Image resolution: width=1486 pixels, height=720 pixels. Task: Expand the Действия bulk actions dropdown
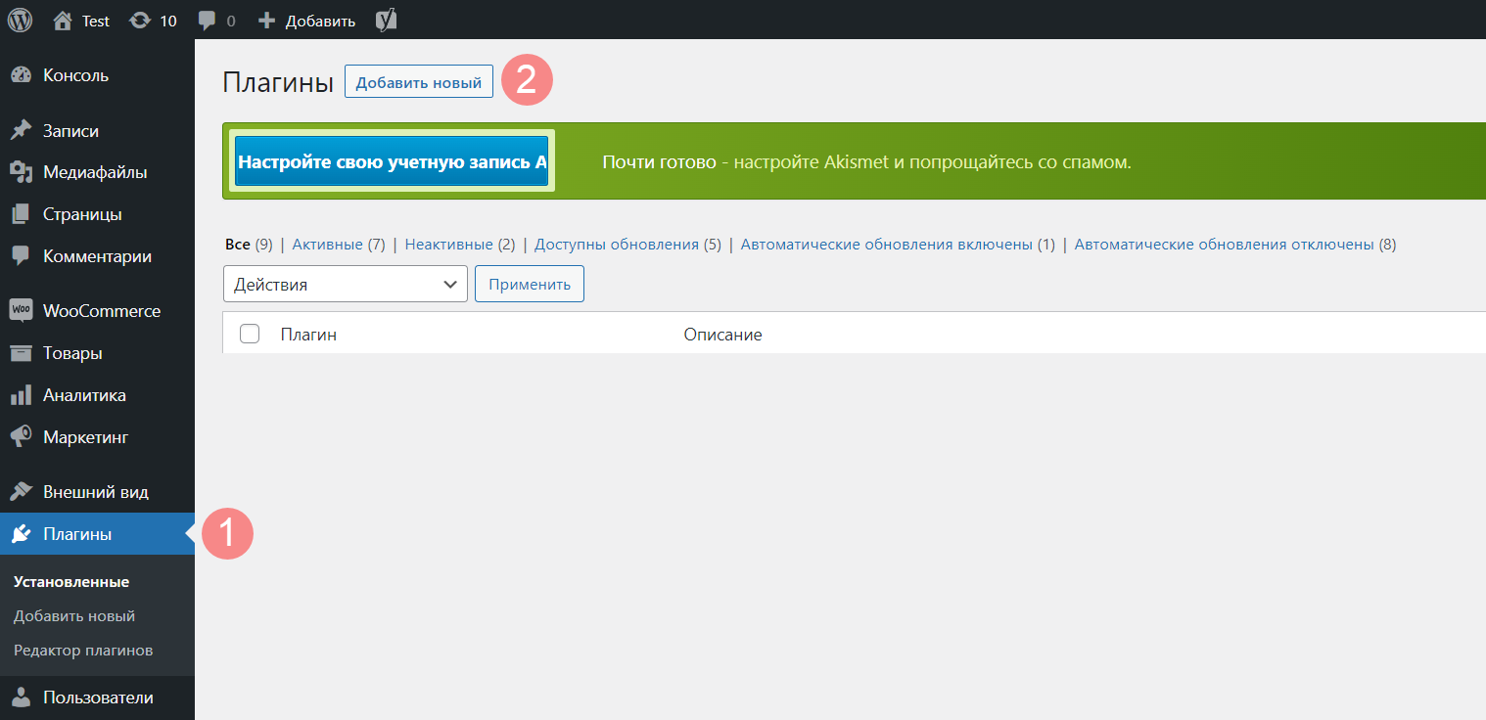[x=346, y=285]
